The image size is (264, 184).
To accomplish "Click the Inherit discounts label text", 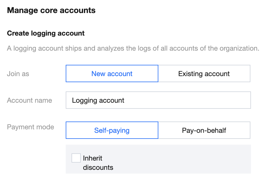I will pos(93,158).
